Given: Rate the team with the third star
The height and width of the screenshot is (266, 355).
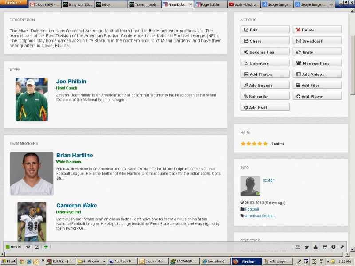Looking at the screenshot, I should 254,144.
